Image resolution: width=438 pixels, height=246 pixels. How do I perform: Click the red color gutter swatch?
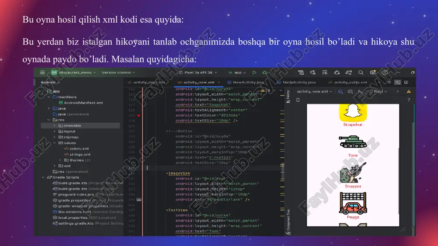tap(138, 115)
